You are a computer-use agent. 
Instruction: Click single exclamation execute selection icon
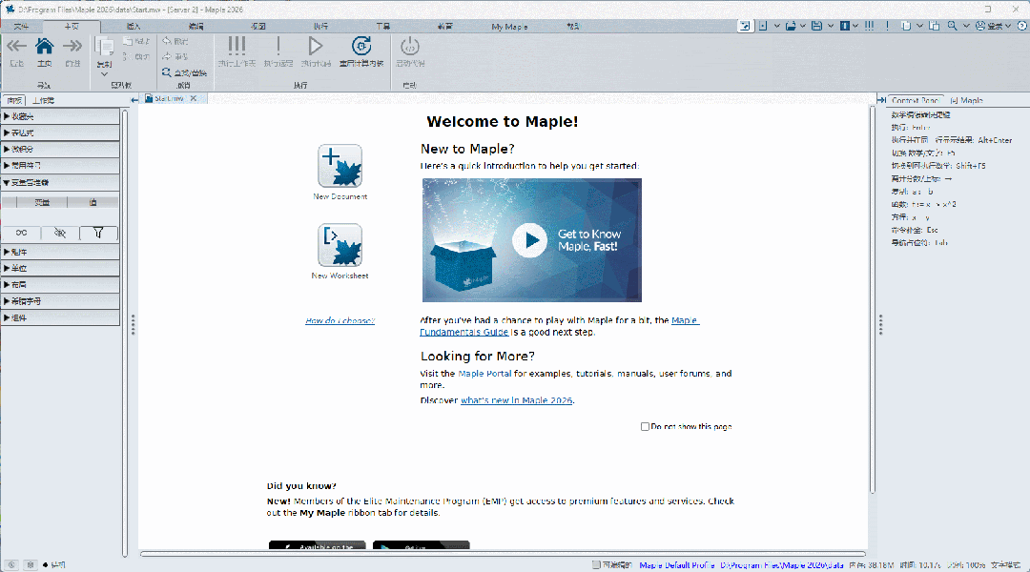(x=278, y=46)
